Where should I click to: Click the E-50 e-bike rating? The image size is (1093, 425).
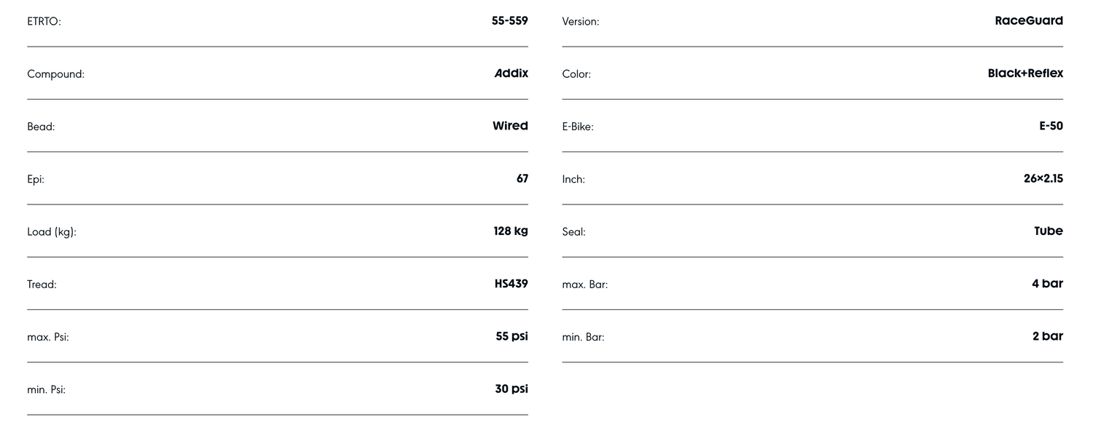click(1051, 126)
